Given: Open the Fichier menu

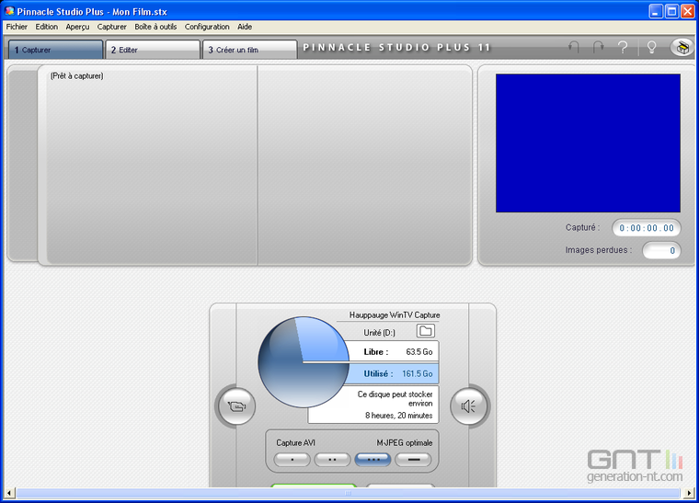Looking at the screenshot, I should [17, 27].
